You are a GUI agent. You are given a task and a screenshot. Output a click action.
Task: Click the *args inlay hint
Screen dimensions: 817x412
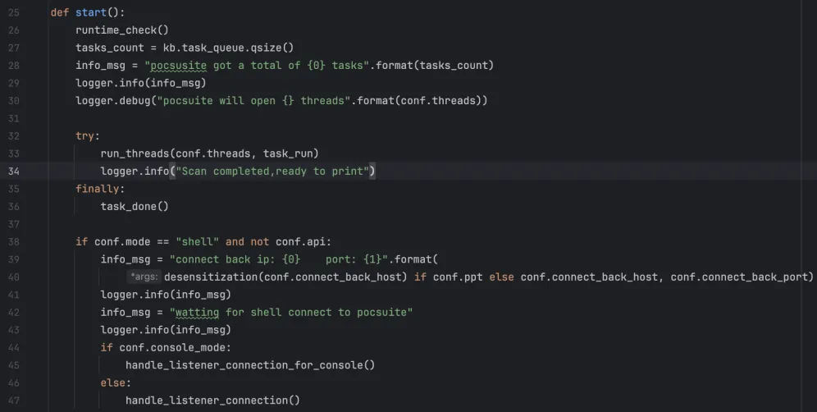[144, 277]
